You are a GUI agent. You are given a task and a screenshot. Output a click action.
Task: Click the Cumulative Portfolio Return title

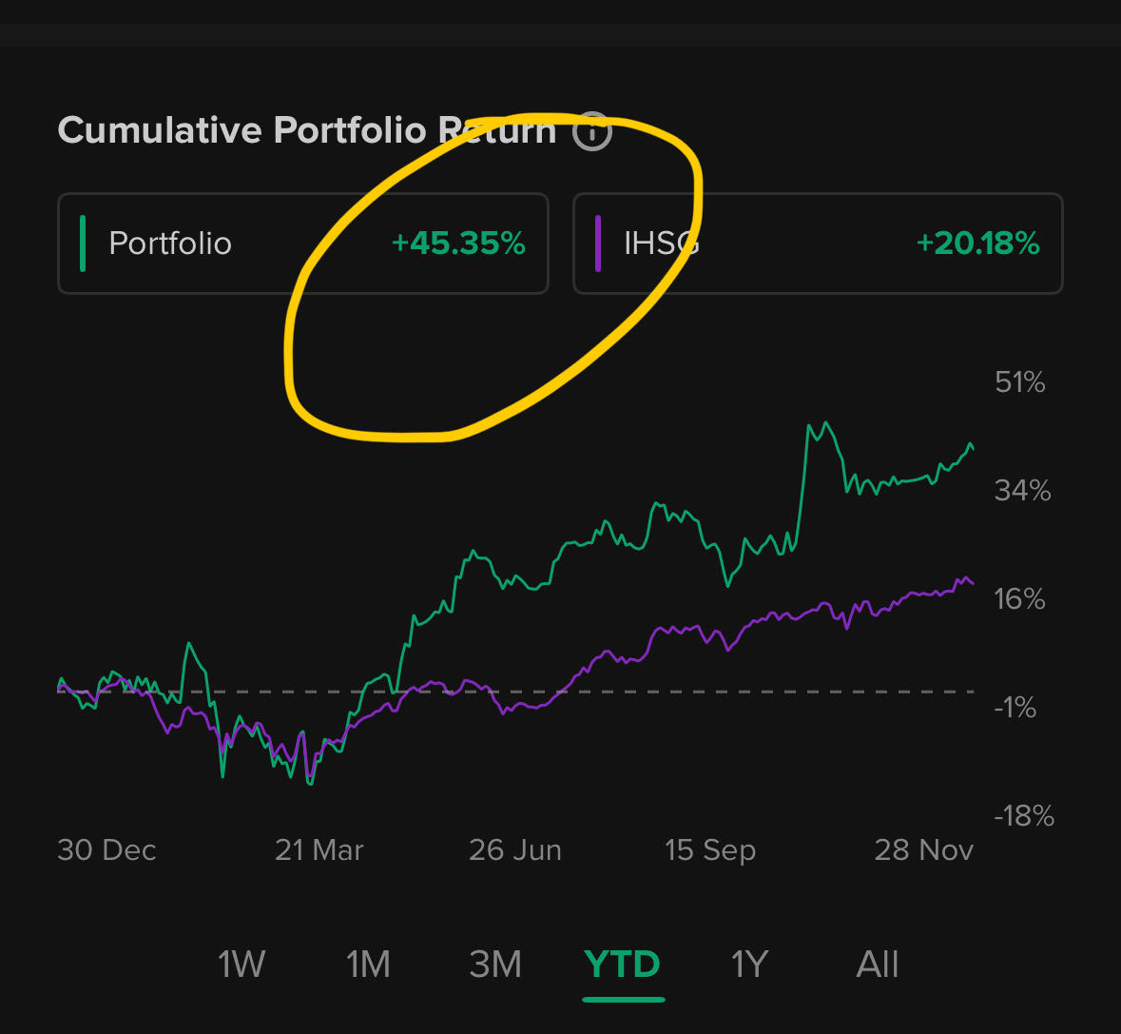(x=306, y=130)
